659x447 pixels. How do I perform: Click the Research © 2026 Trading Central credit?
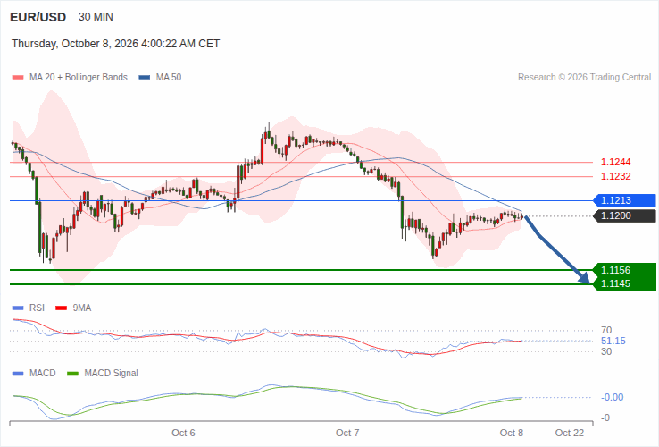click(584, 78)
